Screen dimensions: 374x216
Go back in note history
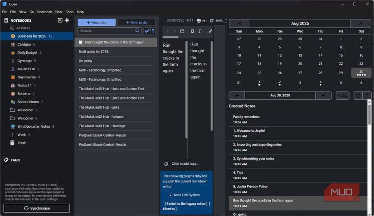point(167,31)
